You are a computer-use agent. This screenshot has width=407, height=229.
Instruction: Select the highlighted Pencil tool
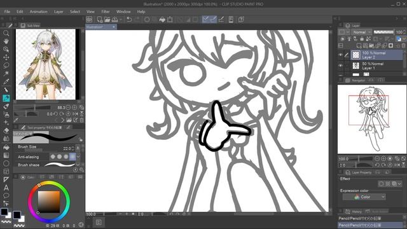[x=6, y=98]
